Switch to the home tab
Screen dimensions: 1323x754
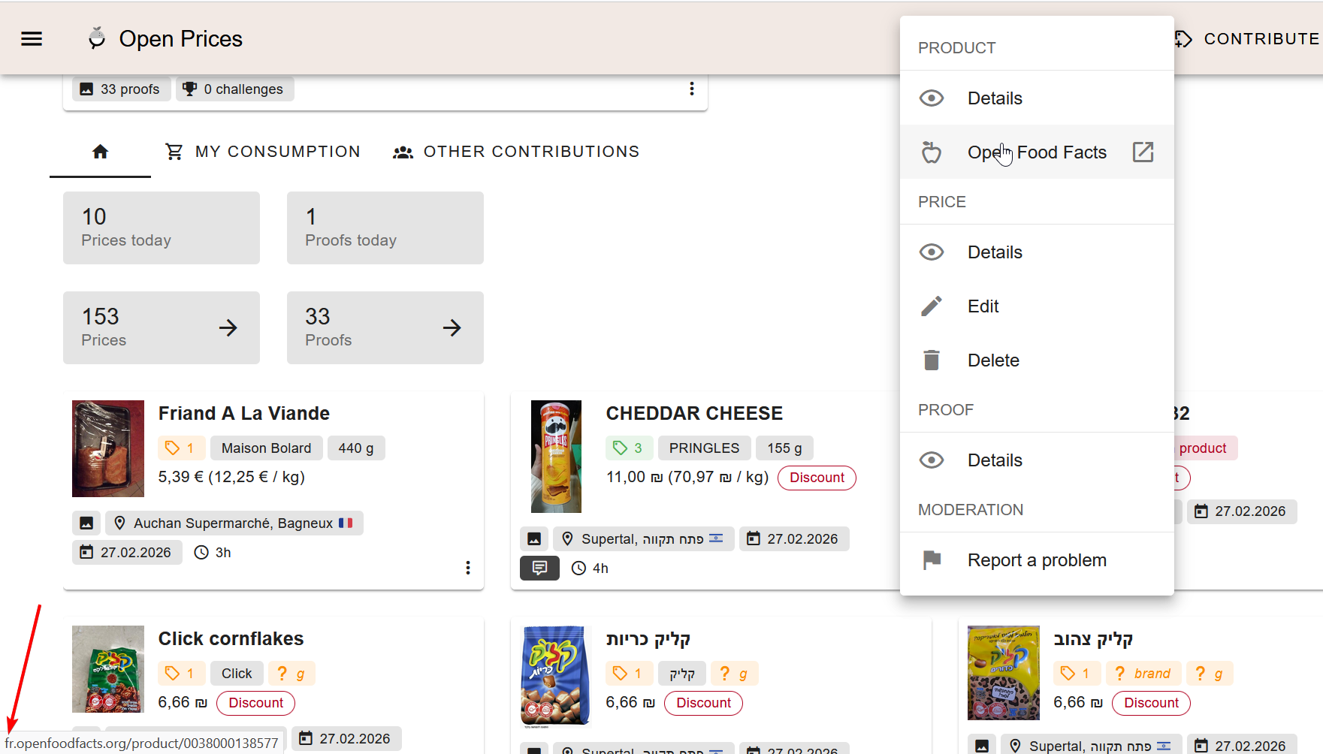coord(100,152)
